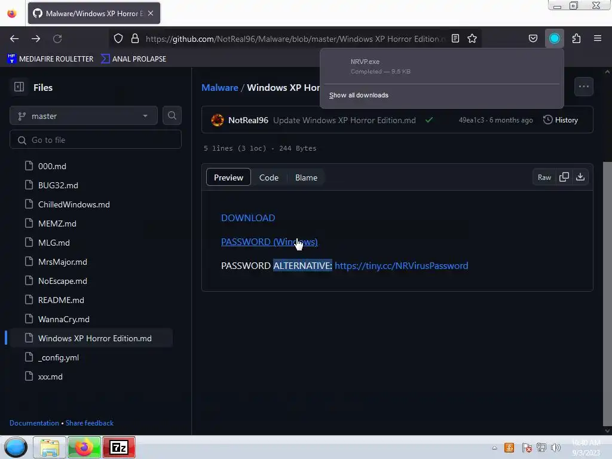Open the Pocket save icon
The height and width of the screenshot is (459, 612).
[x=533, y=38]
